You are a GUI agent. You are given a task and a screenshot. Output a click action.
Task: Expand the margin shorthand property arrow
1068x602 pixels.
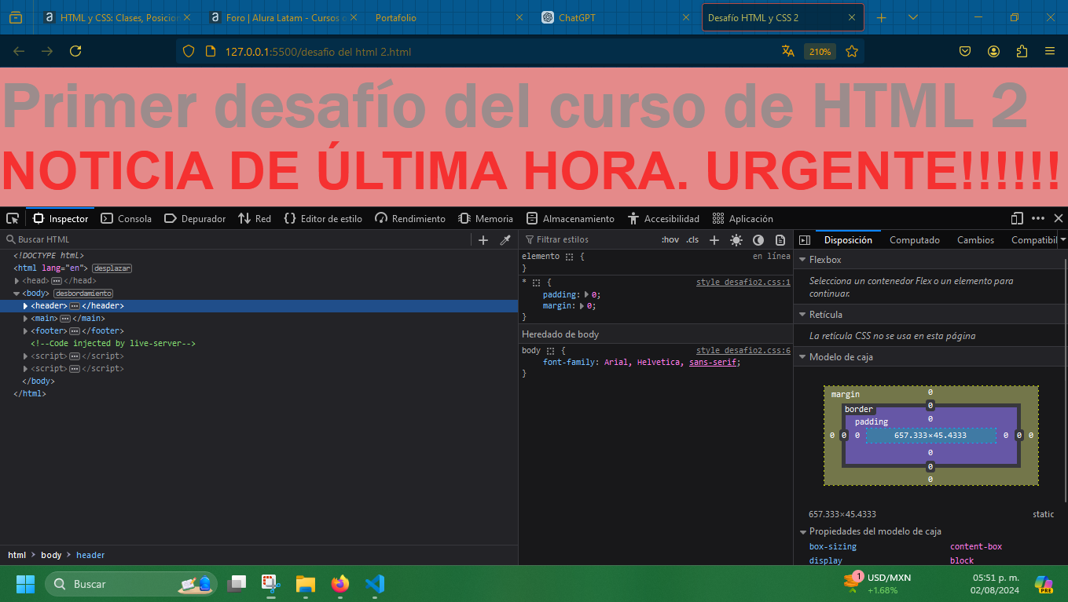click(x=582, y=306)
